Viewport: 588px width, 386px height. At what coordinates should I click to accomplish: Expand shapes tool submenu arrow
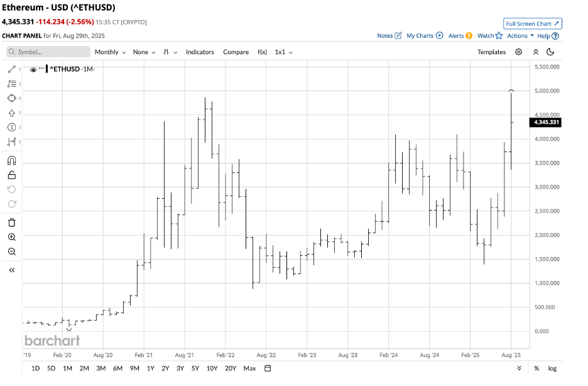tap(20, 98)
